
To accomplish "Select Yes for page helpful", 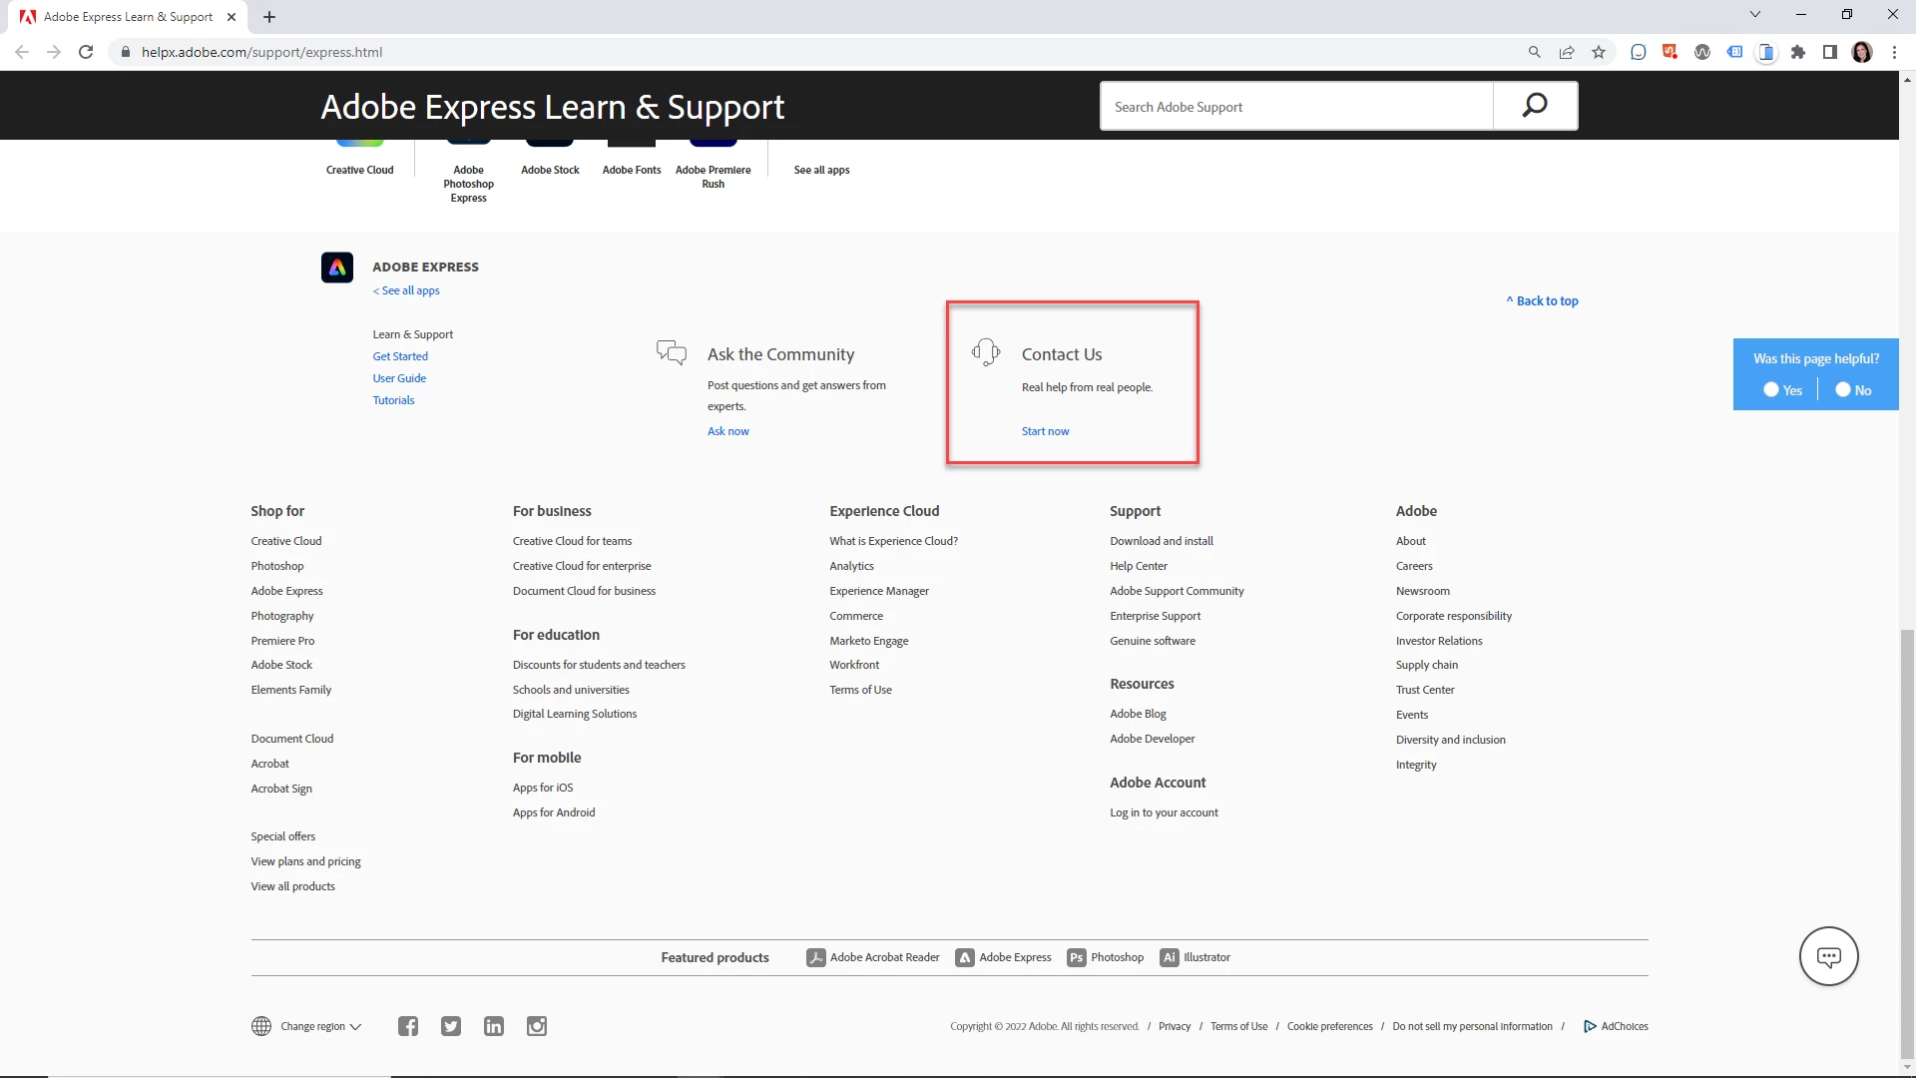I will [x=1771, y=390].
